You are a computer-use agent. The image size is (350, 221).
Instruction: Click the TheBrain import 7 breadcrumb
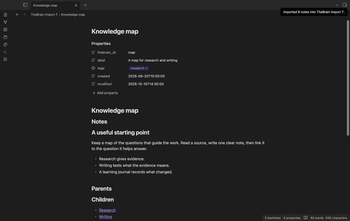pos(44,15)
